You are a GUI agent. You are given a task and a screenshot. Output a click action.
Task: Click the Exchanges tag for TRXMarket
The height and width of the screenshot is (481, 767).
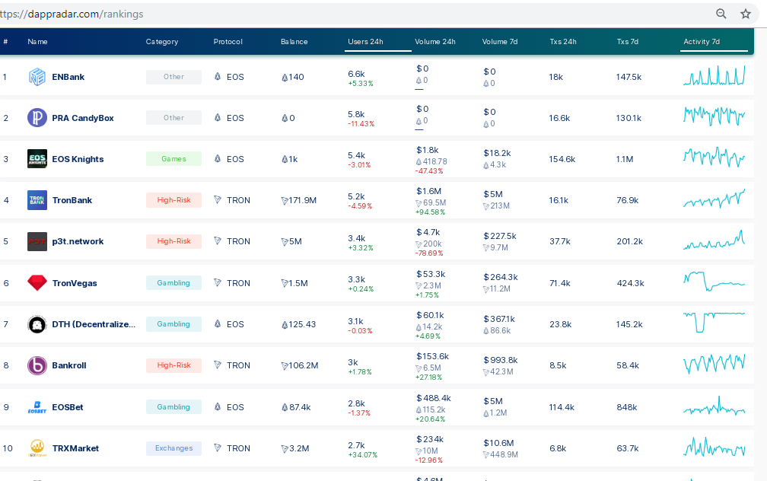[173, 448]
